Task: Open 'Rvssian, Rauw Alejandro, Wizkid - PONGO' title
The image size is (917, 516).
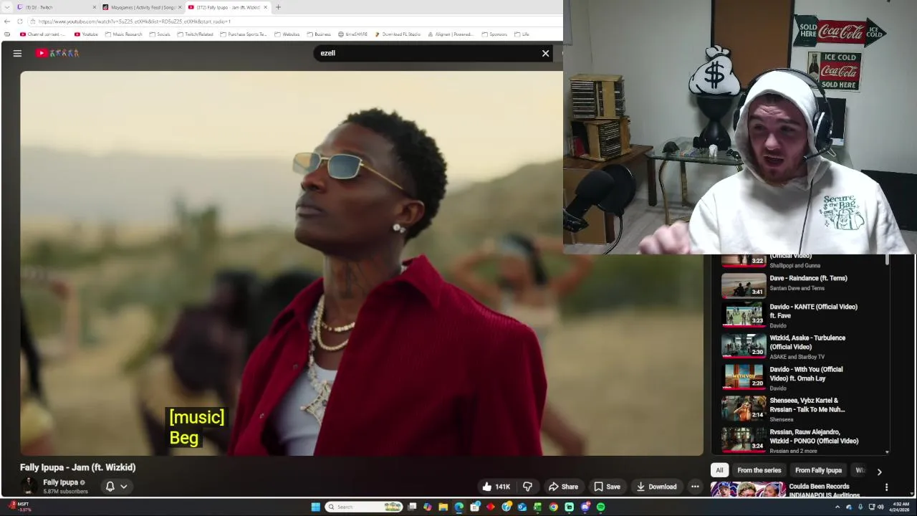Action: 814,436
